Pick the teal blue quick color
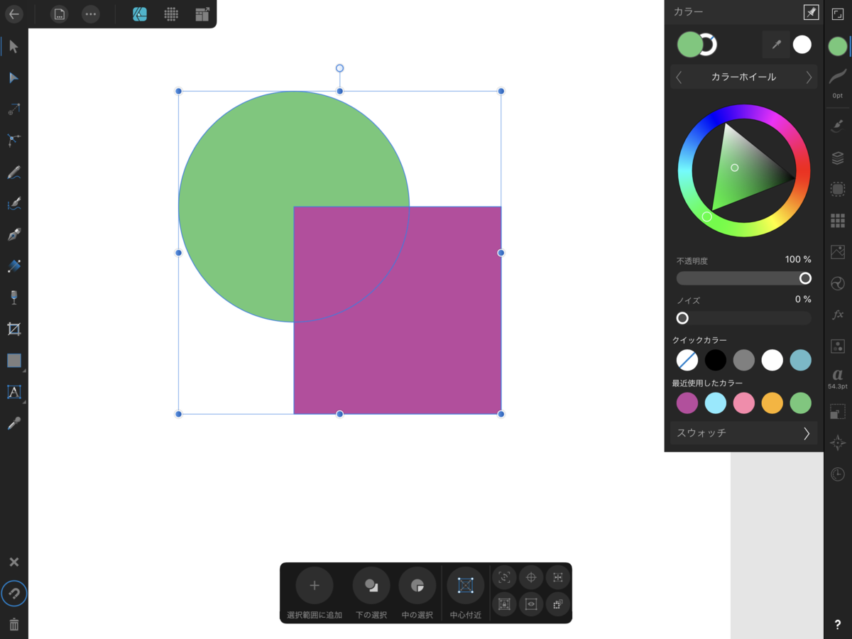This screenshot has width=852, height=639. tap(801, 360)
